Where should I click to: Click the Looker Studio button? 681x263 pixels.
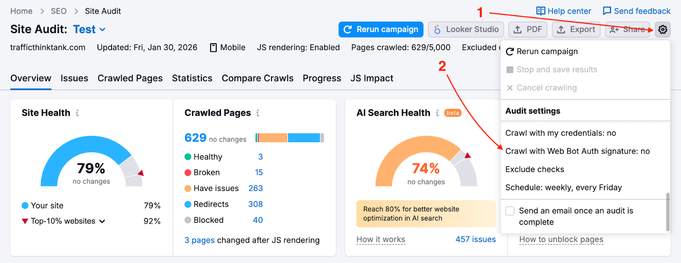coord(466,30)
